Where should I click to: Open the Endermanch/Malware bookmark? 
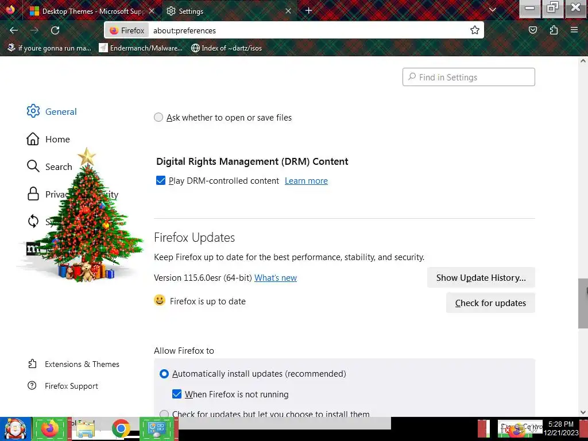141,48
